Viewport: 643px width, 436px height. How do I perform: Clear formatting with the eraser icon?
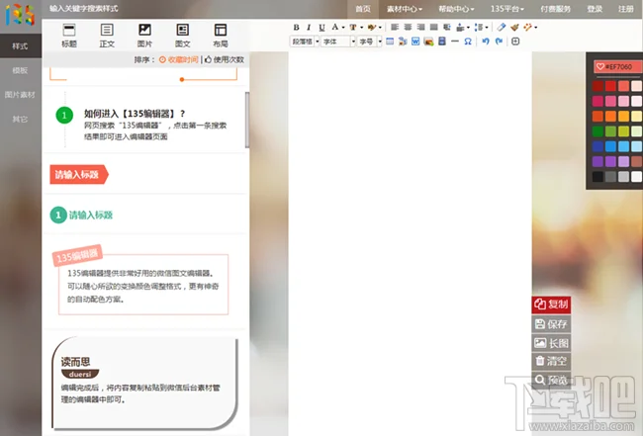pos(502,27)
